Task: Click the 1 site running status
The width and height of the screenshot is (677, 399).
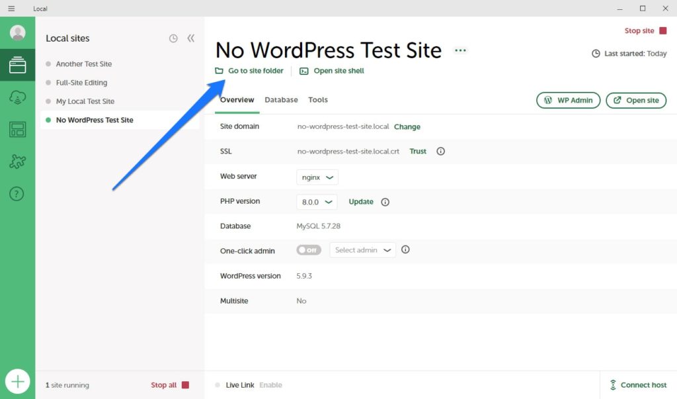Action: (x=67, y=384)
